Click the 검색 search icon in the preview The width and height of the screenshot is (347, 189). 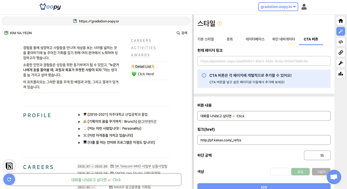pyautogui.click(x=178, y=33)
